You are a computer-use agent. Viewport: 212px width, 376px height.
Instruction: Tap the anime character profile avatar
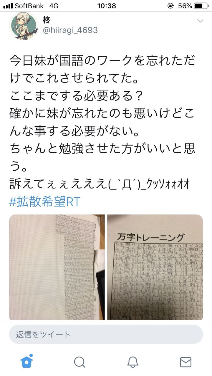[x=24, y=26]
